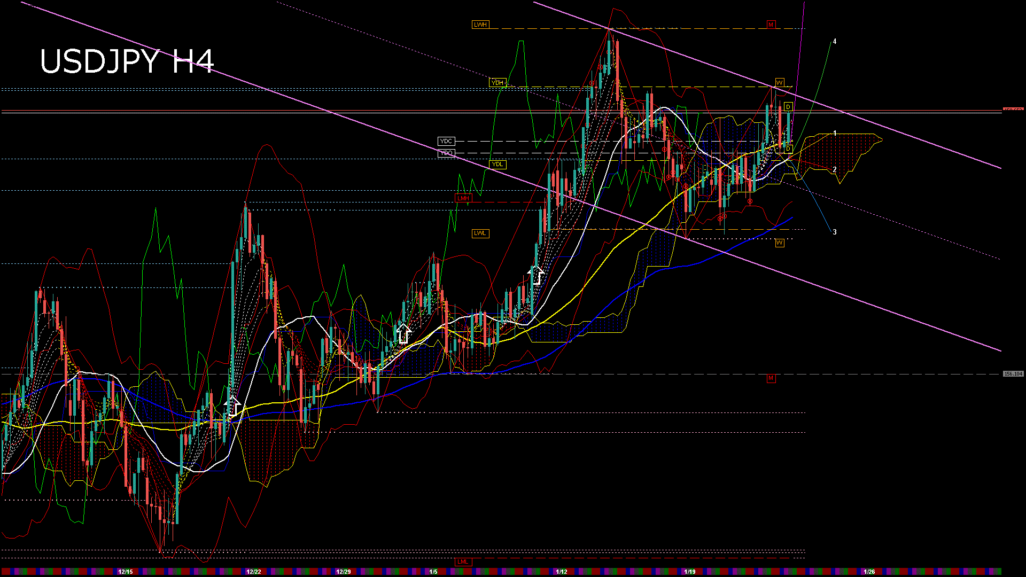Image resolution: width=1026 pixels, height=577 pixels.
Task: Select the upper D daily marker badge
Action: 788,106
